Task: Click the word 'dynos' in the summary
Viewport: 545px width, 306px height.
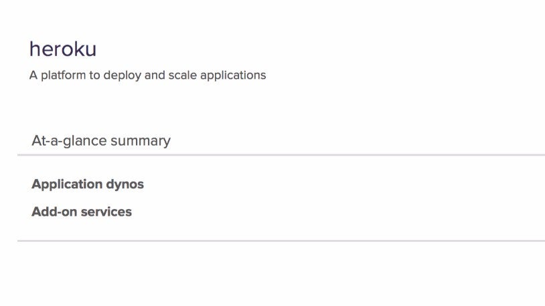Action: [x=125, y=184]
